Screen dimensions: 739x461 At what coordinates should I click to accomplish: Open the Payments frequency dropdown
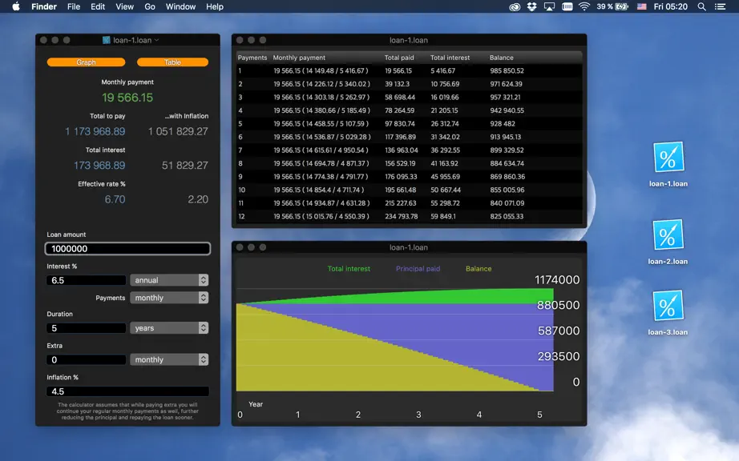point(169,298)
